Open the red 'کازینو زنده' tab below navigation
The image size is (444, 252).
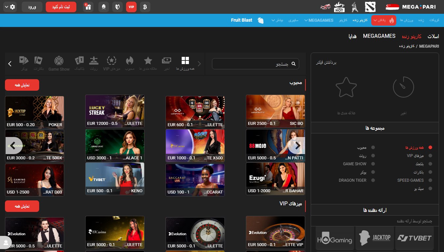tap(411, 36)
